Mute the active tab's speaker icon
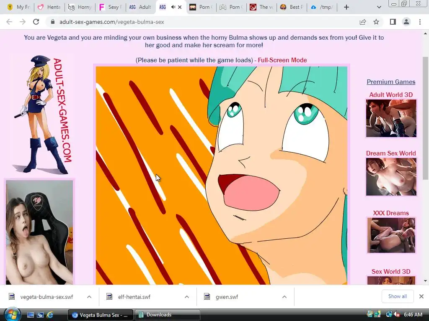 tap(173, 7)
